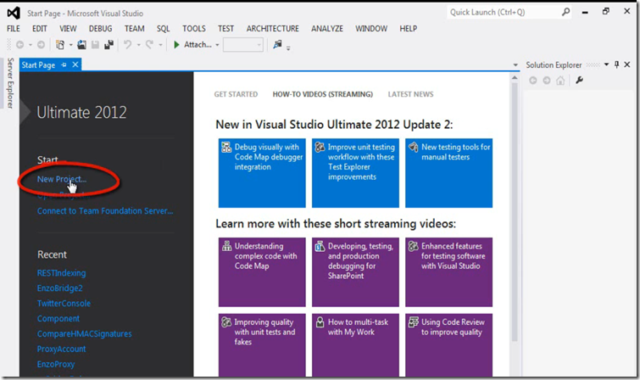Click in the Quick Launch search field
Image resolution: width=640 pixels, height=380 pixels.
[x=504, y=12]
